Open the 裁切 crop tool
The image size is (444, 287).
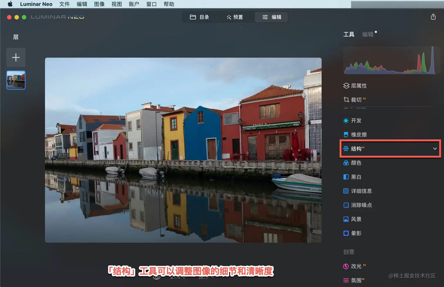[355, 100]
